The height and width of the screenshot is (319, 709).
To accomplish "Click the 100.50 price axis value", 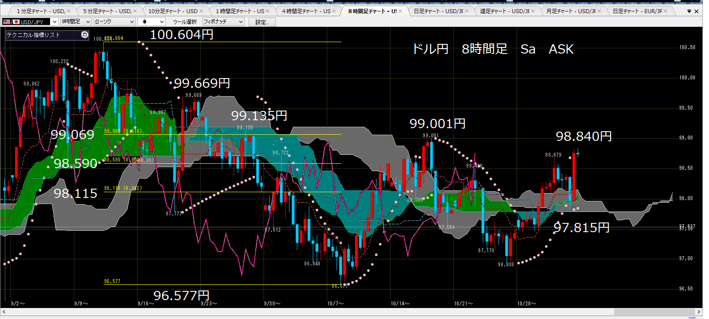I will [687, 47].
